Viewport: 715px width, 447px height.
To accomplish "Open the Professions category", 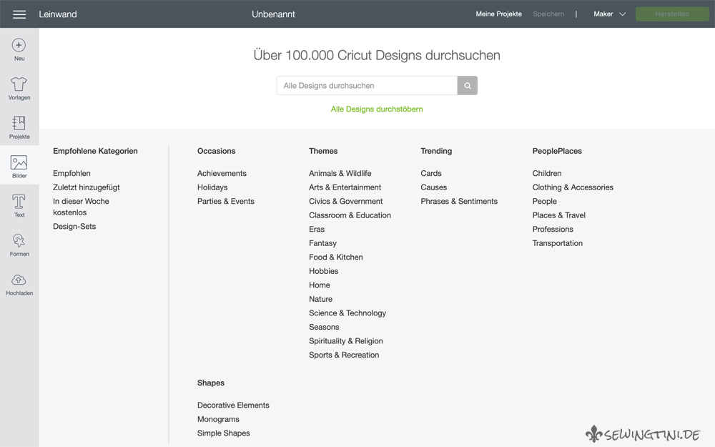I will pyautogui.click(x=553, y=230).
